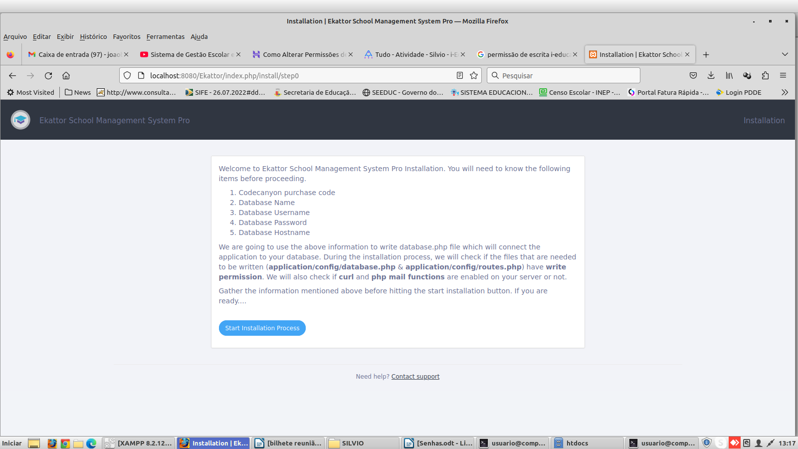Open the Login PDDE bookmark
Viewport: 798px width, 449px height.
coord(739,92)
